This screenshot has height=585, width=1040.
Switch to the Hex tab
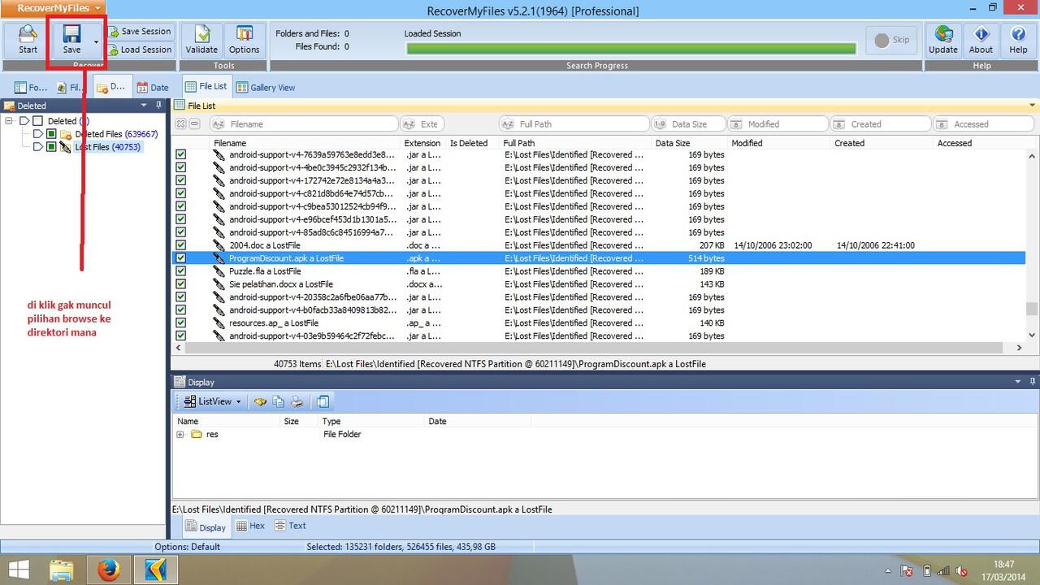pyautogui.click(x=250, y=526)
